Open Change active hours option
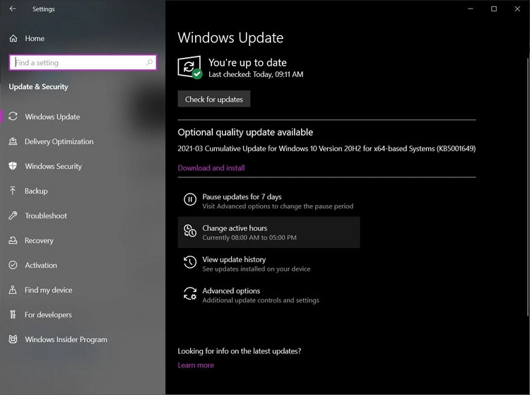This screenshot has width=530, height=395. coord(269,232)
